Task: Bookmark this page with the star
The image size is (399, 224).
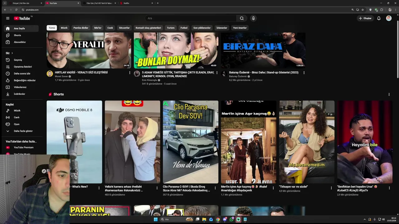Action: (x=363, y=10)
